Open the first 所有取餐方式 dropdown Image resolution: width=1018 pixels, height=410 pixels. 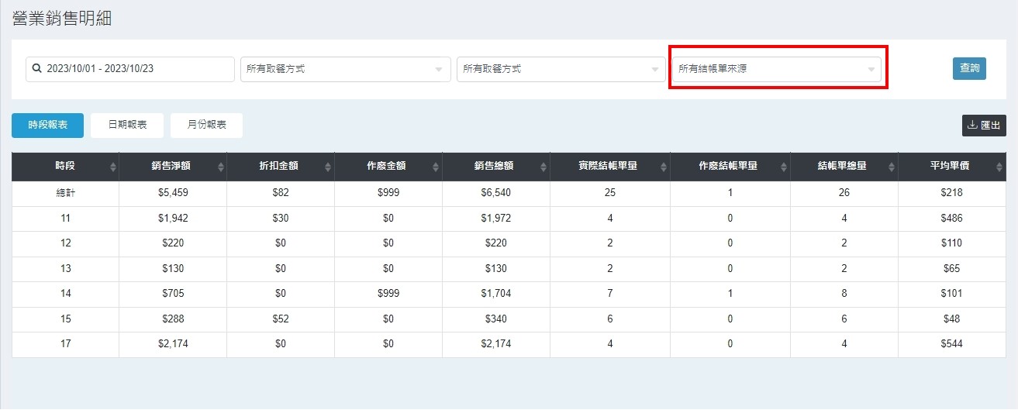[345, 69]
